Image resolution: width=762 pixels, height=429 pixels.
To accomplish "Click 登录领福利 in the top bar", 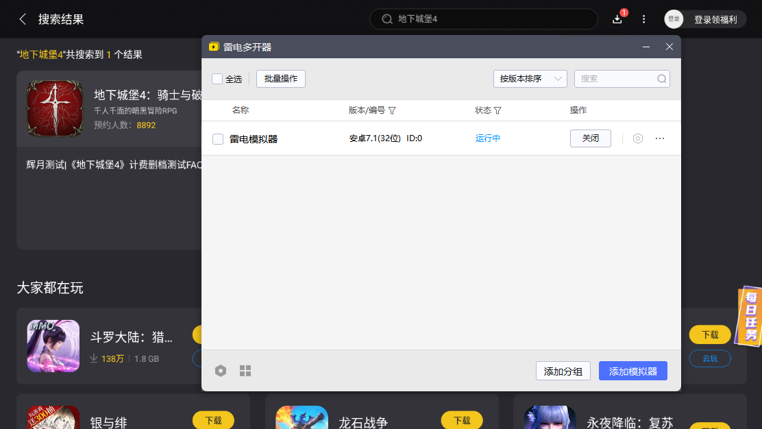I will pos(715,19).
